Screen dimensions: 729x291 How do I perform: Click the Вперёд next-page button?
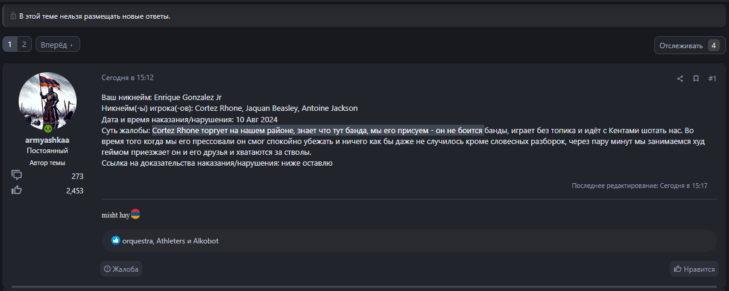pyautogui.click(x=58, y=45)
